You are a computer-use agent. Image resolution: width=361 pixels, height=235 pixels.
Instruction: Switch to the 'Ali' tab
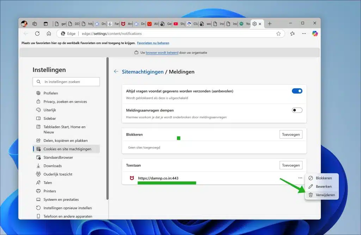[153, 24]
